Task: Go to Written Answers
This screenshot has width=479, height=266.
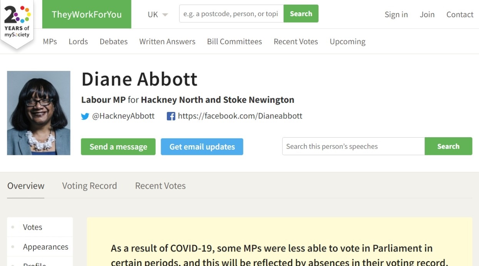Action: pos(167,41)
